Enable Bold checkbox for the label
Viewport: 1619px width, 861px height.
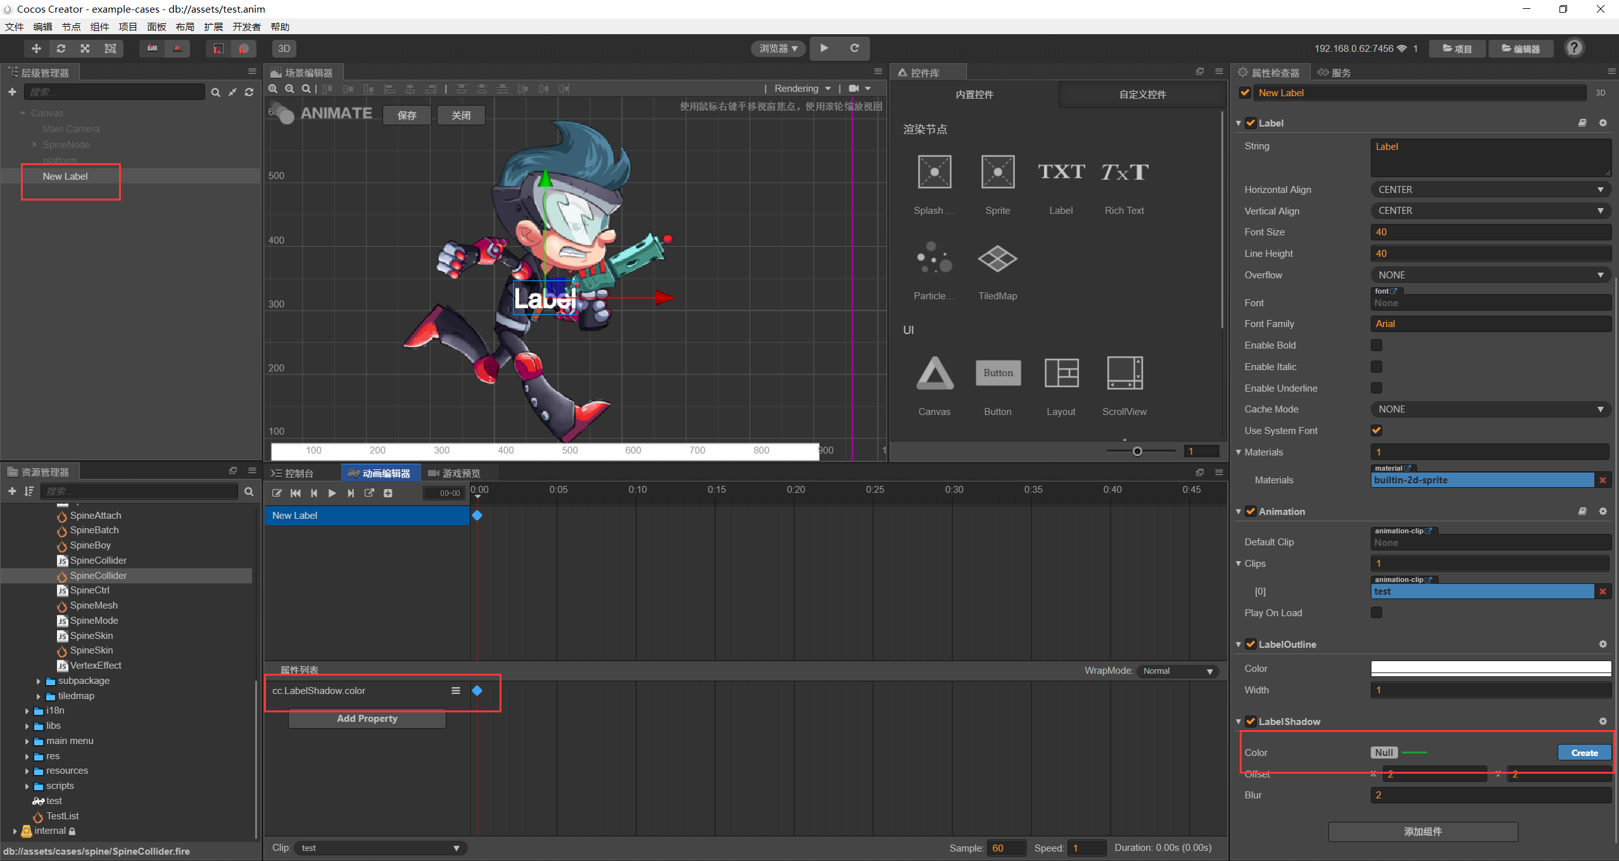1376,345
